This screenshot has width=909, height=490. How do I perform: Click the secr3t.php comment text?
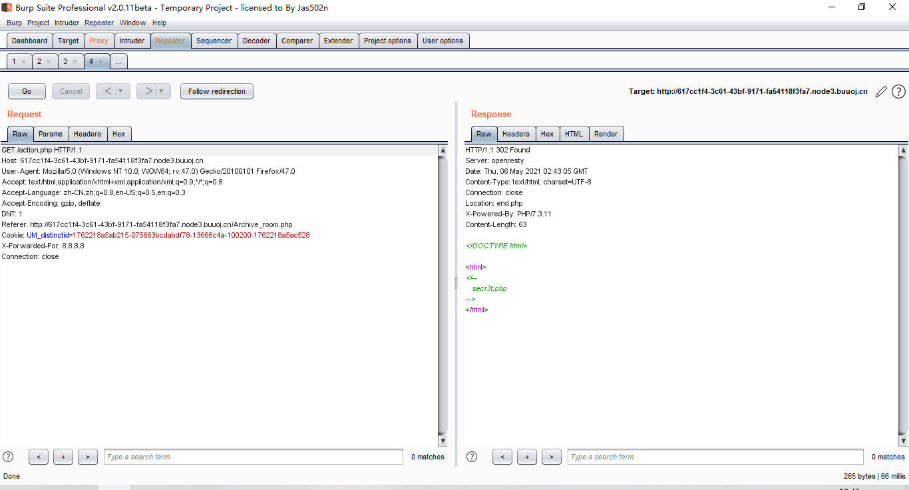[x=490, y=288]
